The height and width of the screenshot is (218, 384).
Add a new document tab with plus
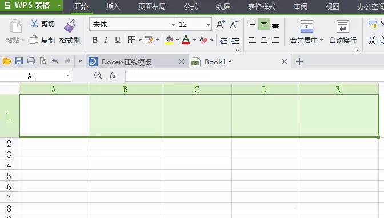tap(299, 62)
